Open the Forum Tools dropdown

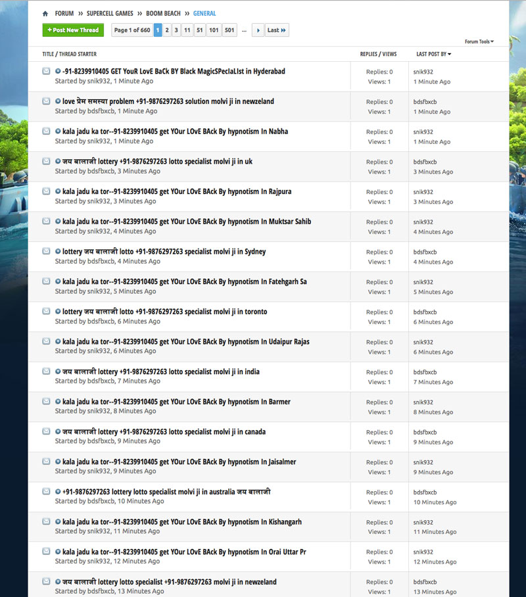point(479,41)
